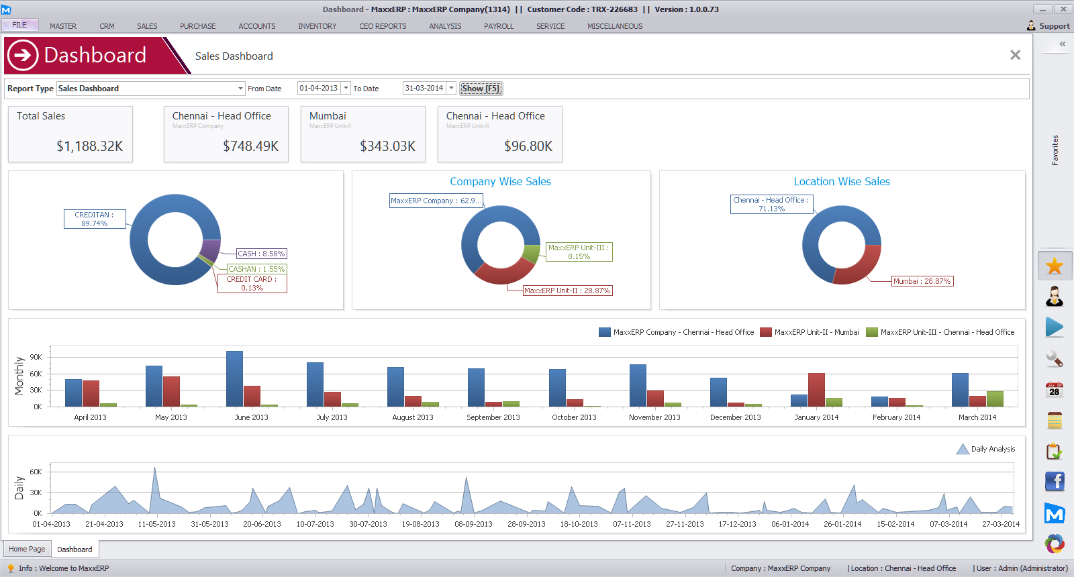
Task: Click the clipboard checkmark task icon
Action: point(1055,452)
